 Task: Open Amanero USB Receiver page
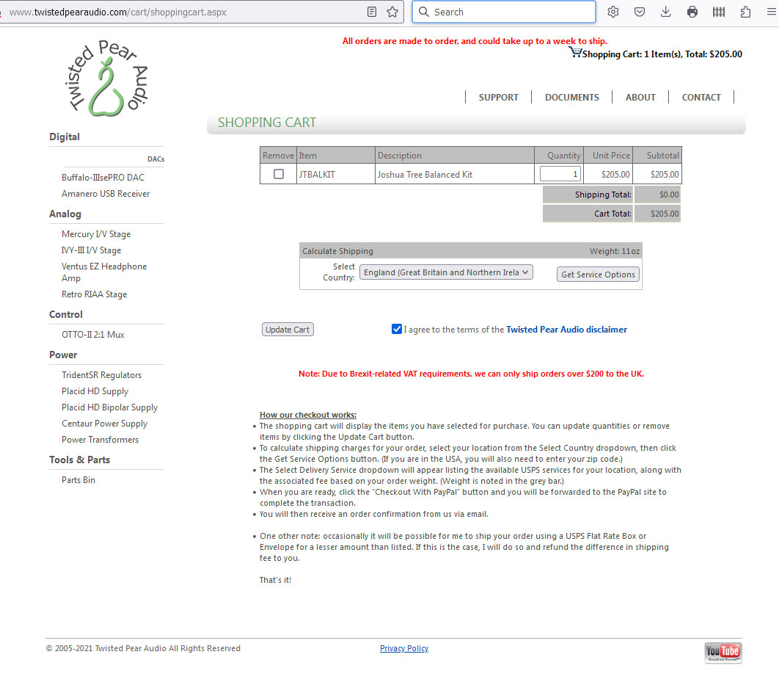106,194
